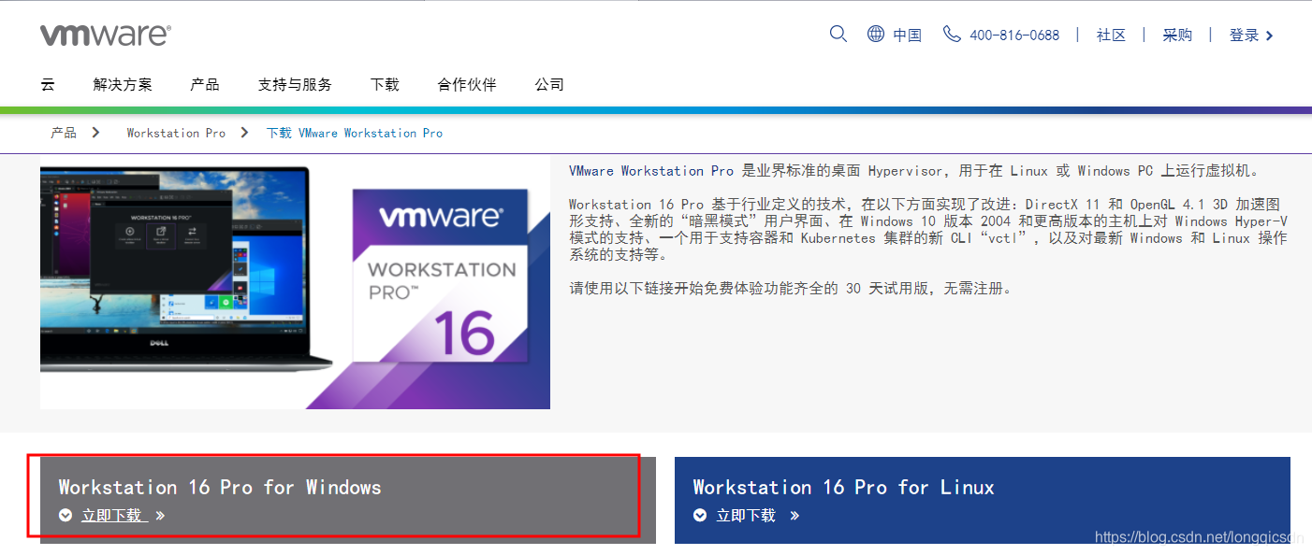Open the 合作伙伴 menu

click(x=467, y=84)
